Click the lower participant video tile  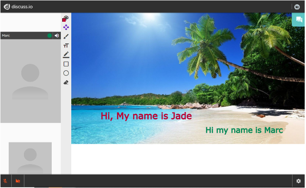(x=30, y=158)
